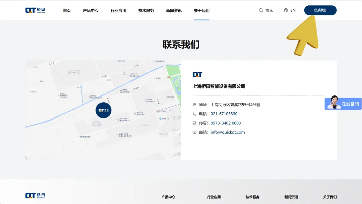Select the 关于我们 nav item
Viewport: 362px width, 204px height.
coord(201,10)
